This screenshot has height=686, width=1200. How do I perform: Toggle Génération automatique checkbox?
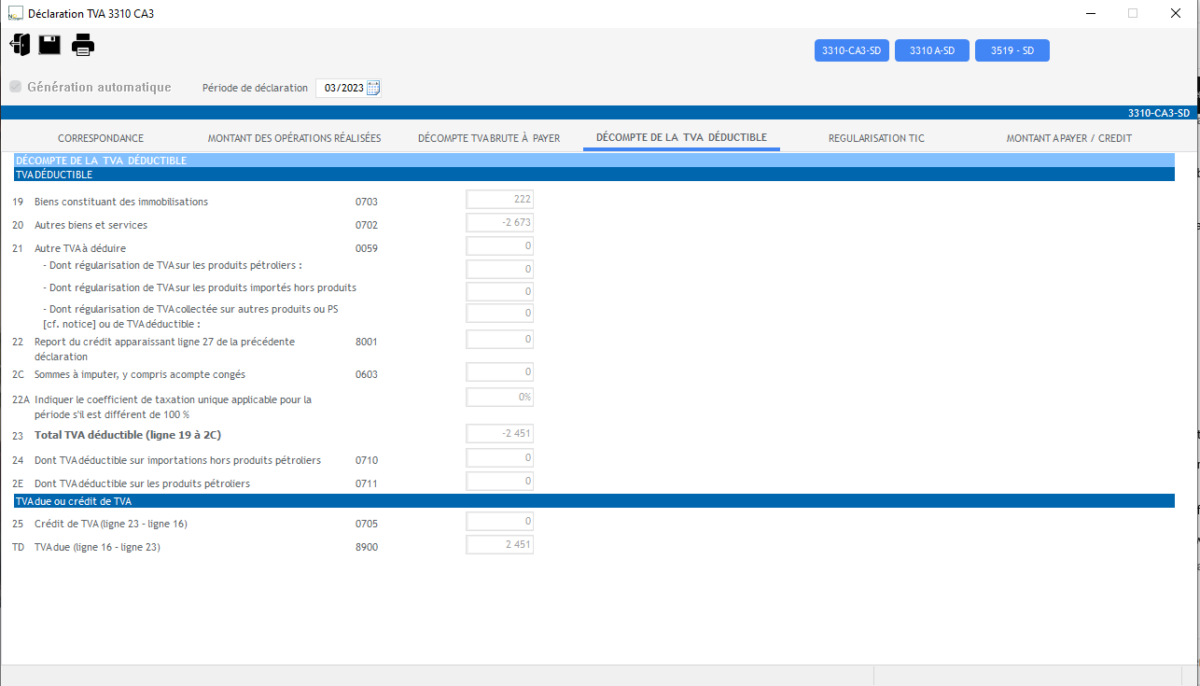coord(16,87)
